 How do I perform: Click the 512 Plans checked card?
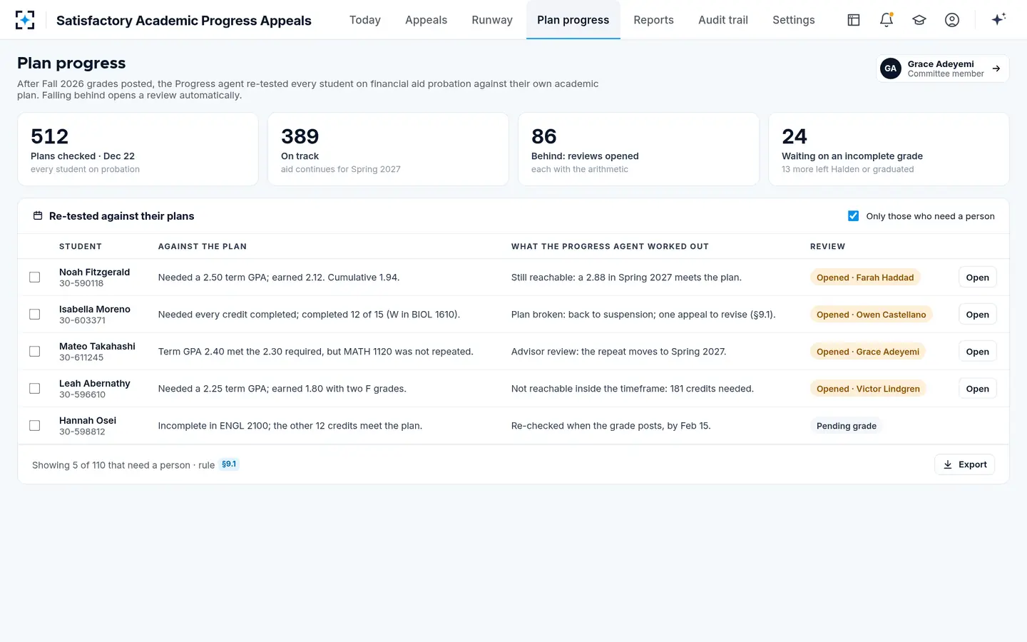coord(138,149)
